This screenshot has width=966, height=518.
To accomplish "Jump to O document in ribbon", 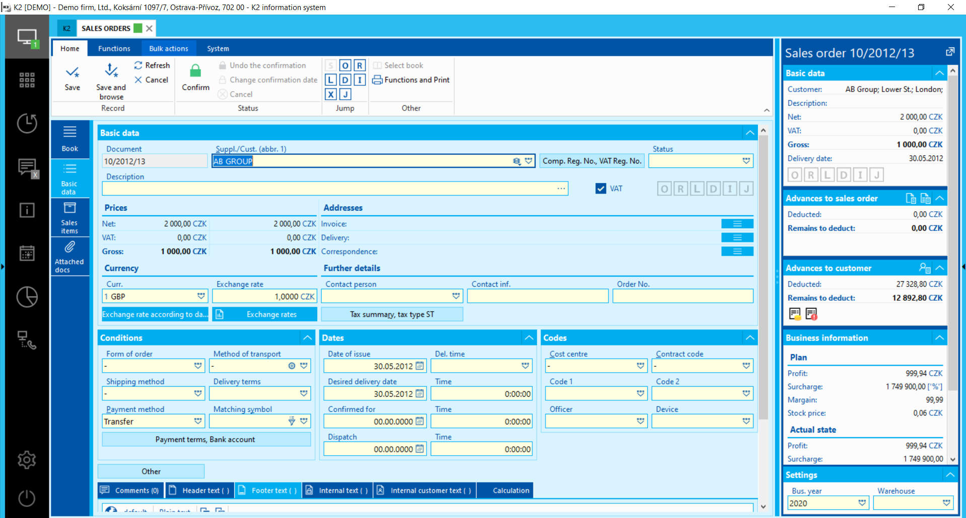I will (x=345, y=65).
